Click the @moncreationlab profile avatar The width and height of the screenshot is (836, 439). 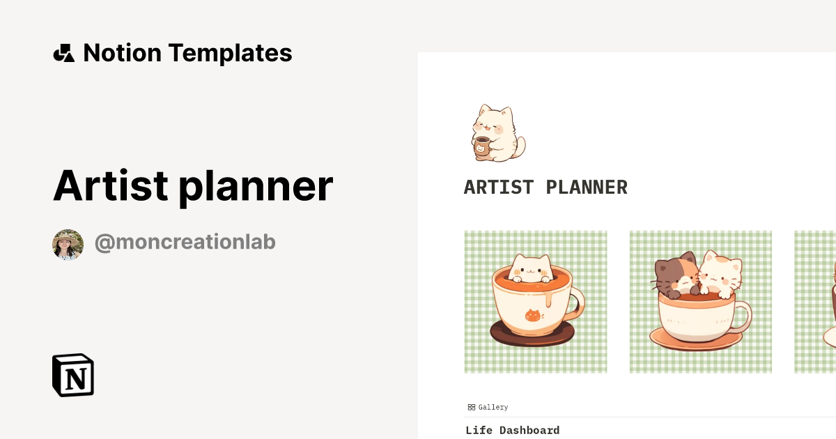coord(67,242)
